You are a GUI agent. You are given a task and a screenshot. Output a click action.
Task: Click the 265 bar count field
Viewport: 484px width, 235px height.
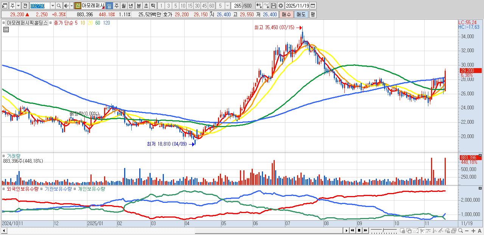click(237, 6)
